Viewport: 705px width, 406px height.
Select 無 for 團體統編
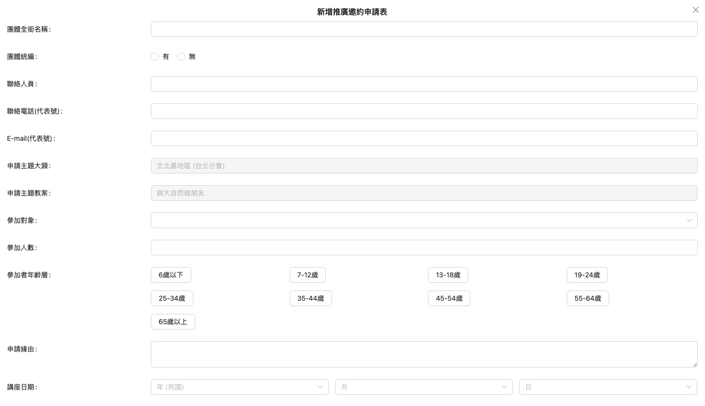click(x=181, y=57)
